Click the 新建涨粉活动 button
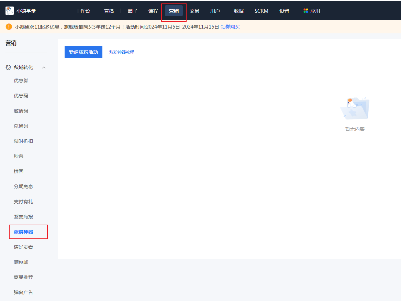Image resolution: width=401 pixels, height=301 pixels. (83, 52)
